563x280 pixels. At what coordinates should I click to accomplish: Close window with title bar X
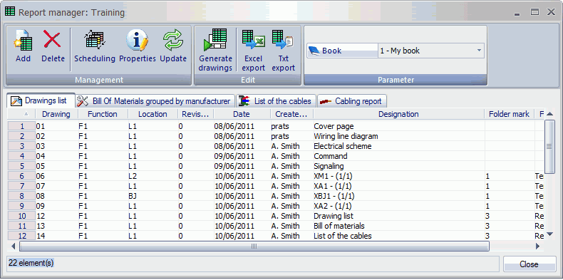[x=551, y=12]
